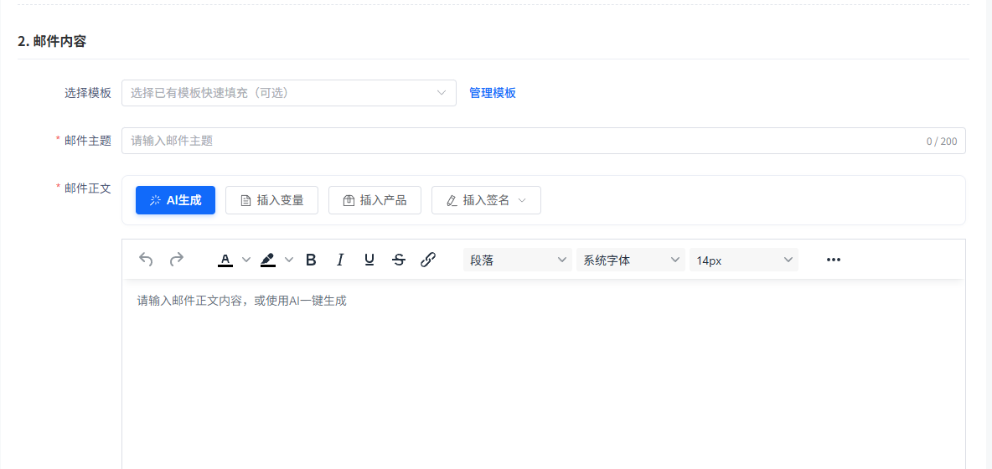Viewport: 992px width, 469px height.
Task: Toggle underline text formatting
Action: click(369, 260)
